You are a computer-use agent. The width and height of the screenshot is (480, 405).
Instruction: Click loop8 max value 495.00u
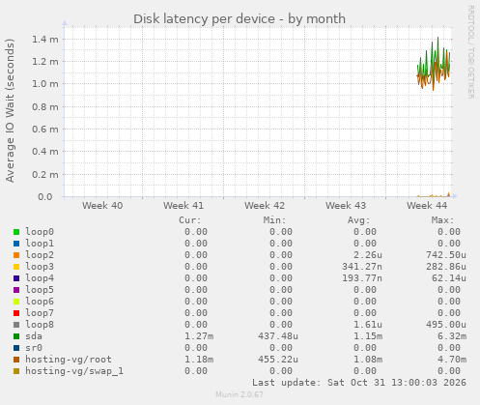click(446, 325)
